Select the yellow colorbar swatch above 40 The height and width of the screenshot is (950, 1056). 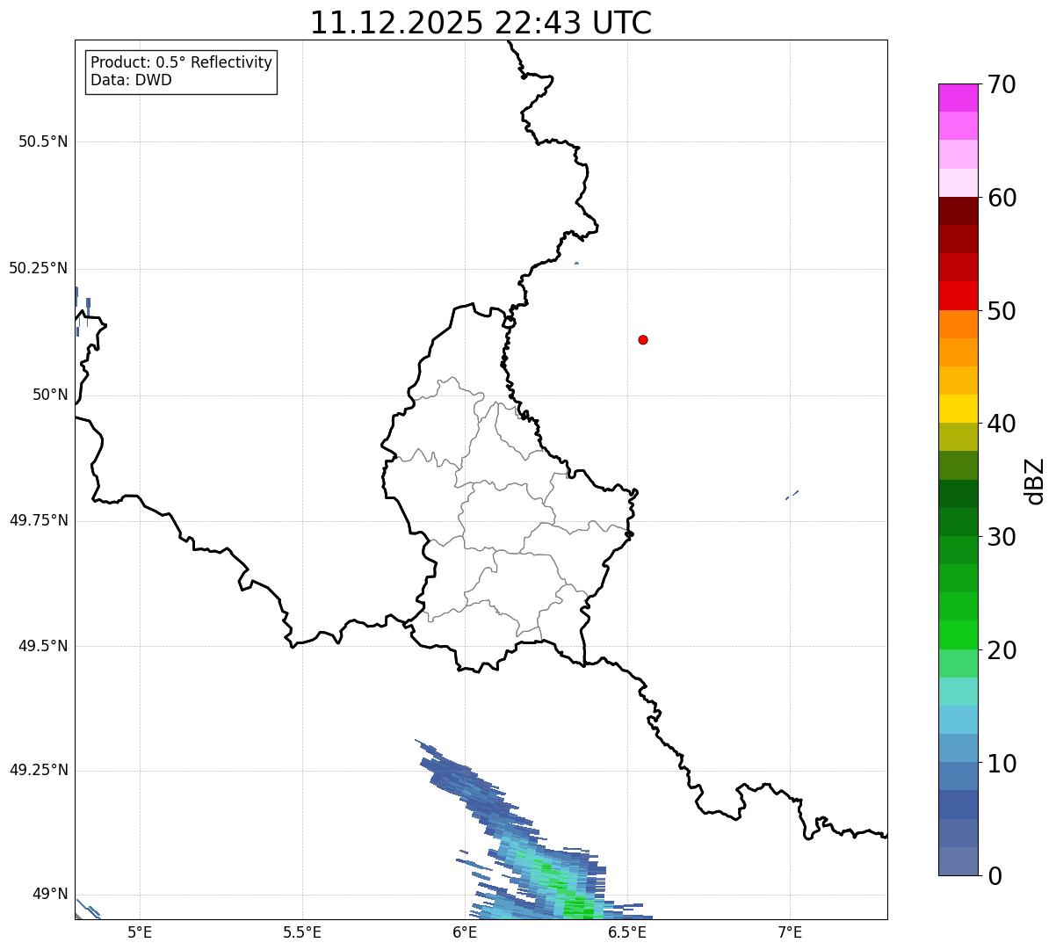[x=958, y=409]
